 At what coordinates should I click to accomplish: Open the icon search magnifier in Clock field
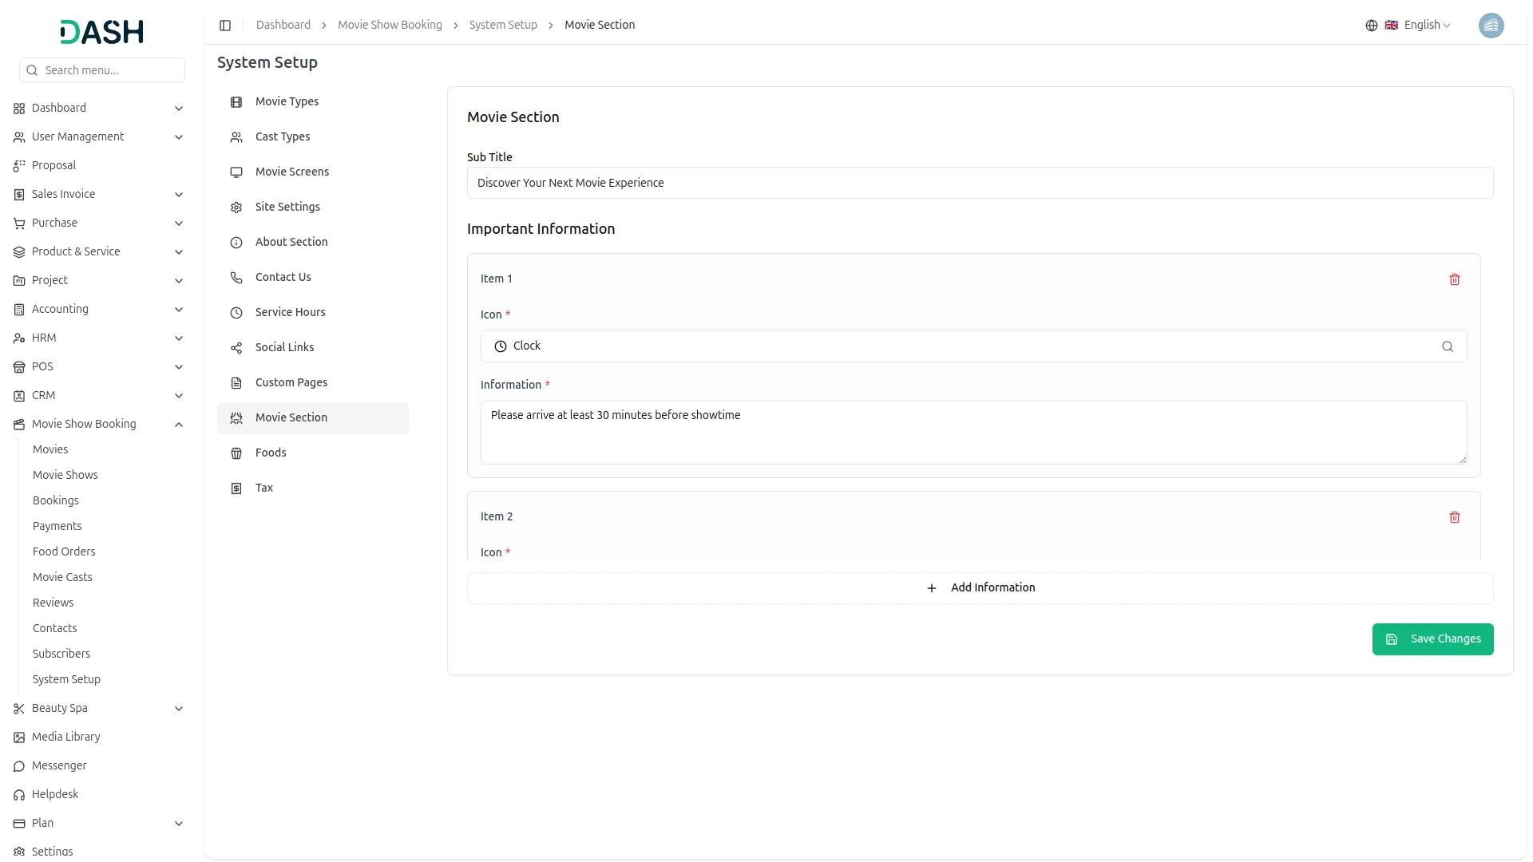(x=1448, y=346)
